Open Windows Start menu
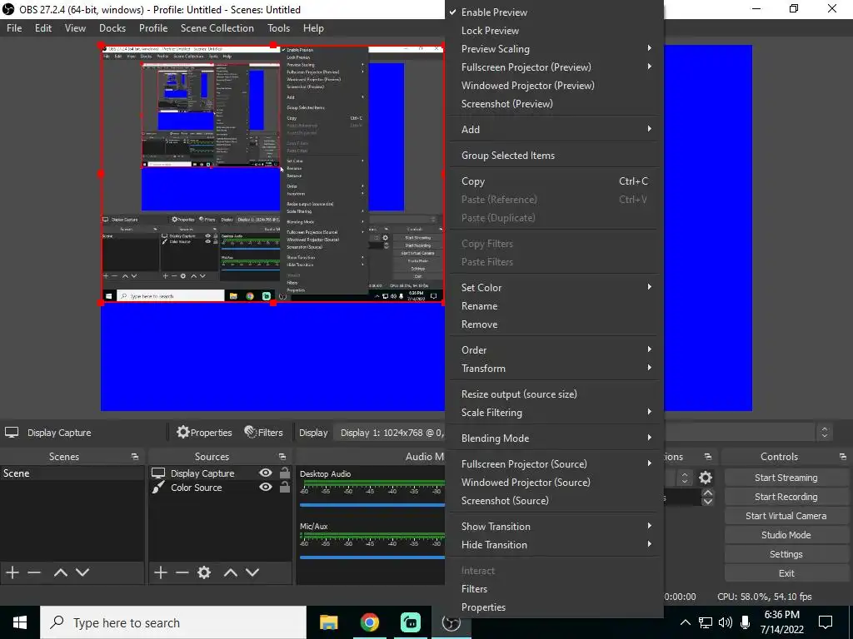This screenshot has height=639, width=853. click(20, 622)
